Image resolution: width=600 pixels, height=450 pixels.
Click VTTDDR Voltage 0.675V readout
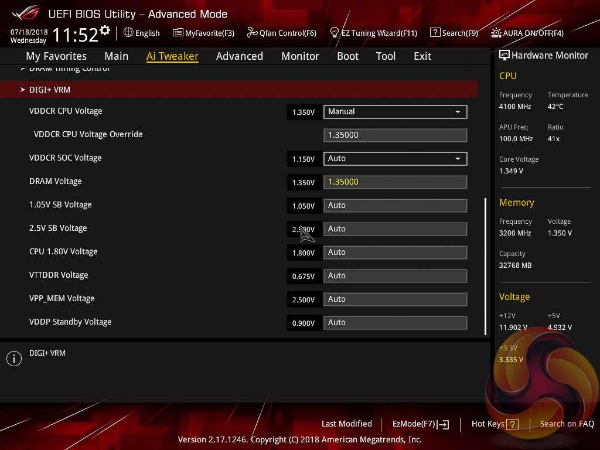coord(304,277)
